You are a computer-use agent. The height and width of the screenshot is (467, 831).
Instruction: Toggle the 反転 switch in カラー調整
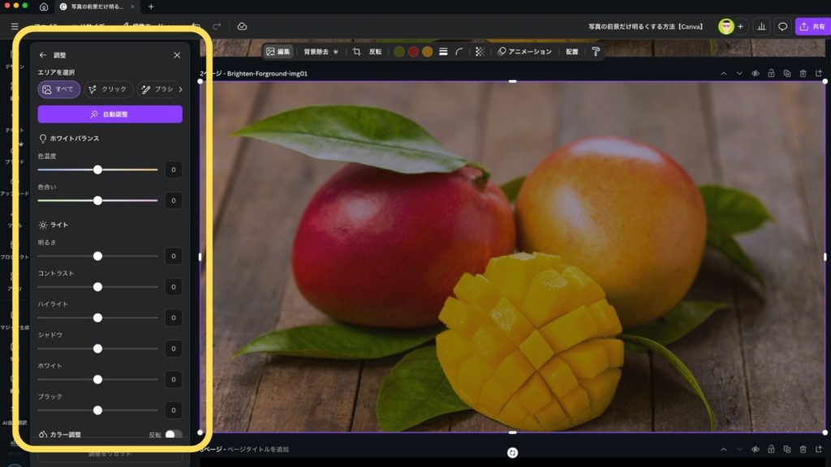(x=173, y=435)
